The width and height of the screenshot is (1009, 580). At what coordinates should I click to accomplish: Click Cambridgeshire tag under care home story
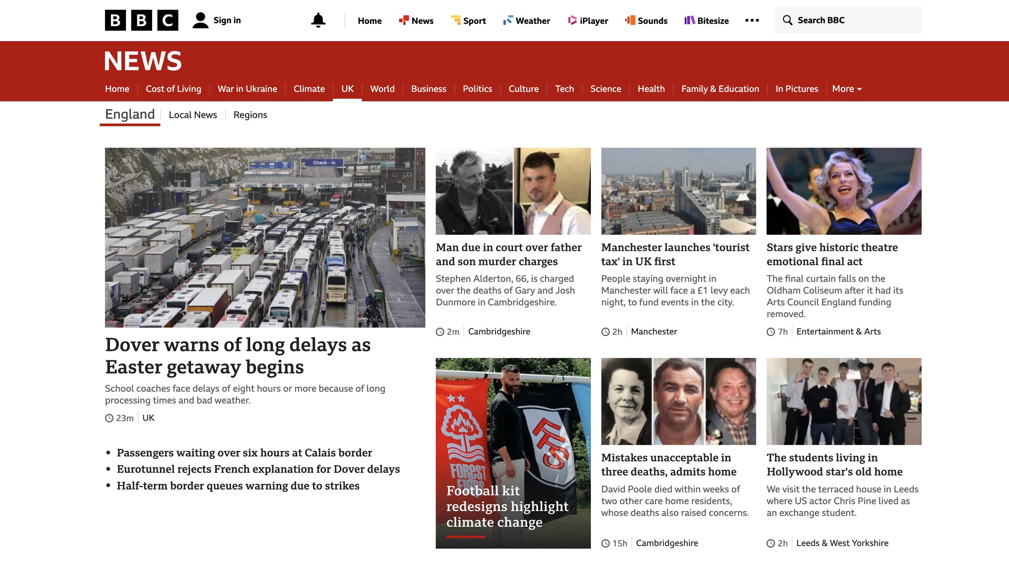[667, 543]
